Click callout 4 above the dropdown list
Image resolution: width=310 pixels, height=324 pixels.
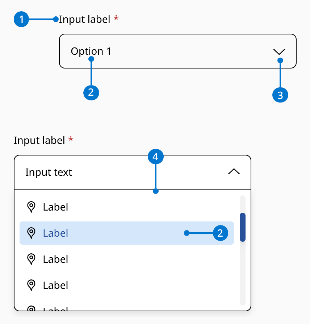(x=156, y=156)
